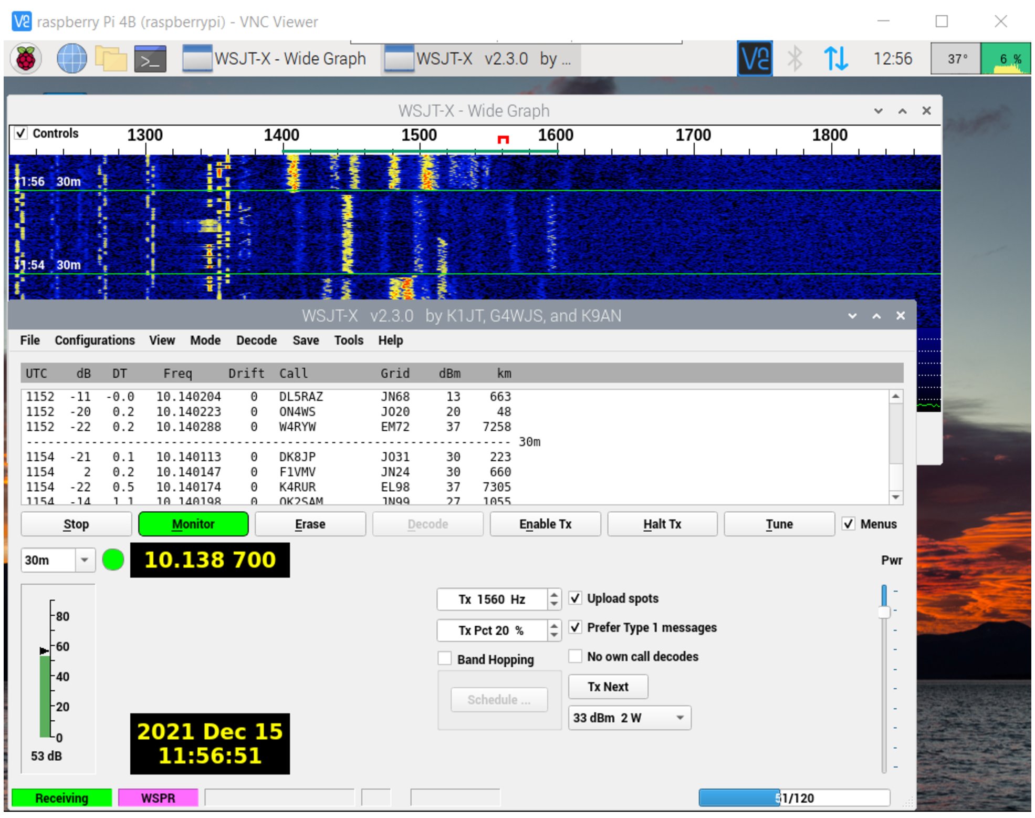The image size is (1035, 818).
Task: Click the red Tx frequency marker on scale
Action: click(503, 139)
